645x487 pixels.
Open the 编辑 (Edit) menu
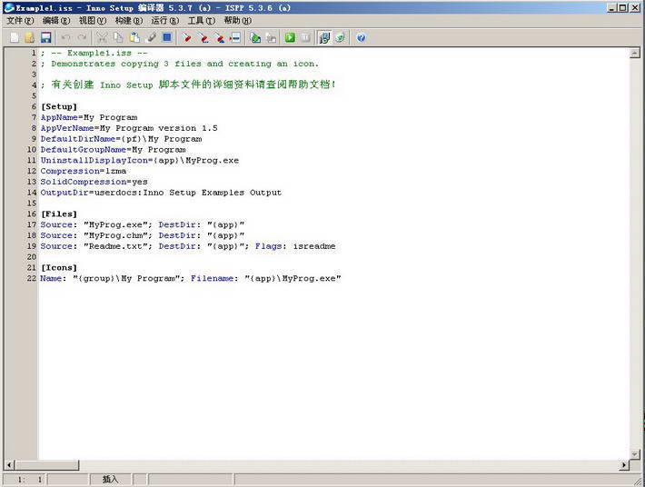point(56,20)
